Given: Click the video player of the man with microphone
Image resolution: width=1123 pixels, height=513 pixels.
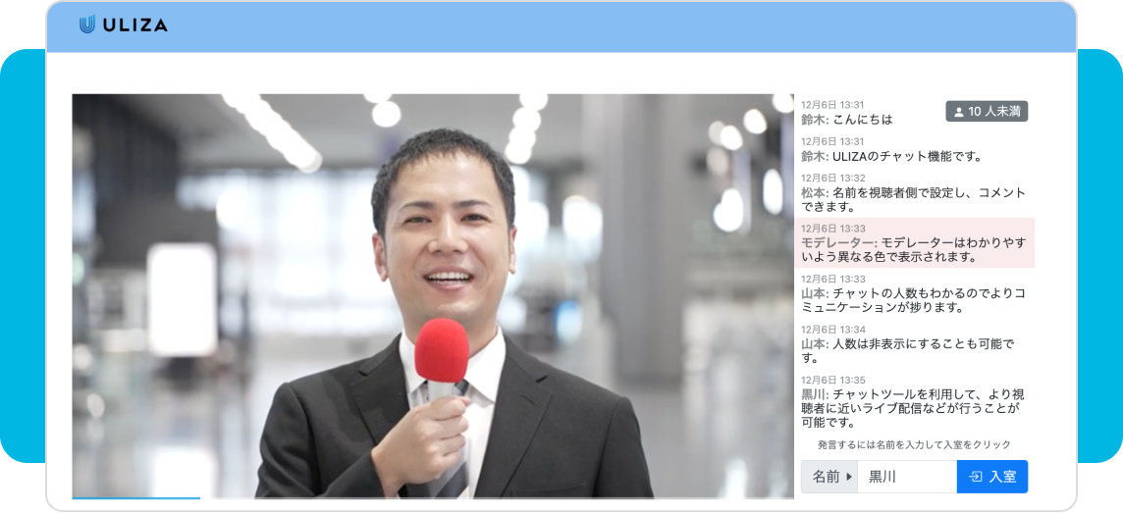Looking at the screenshot, I should [433, 295].
